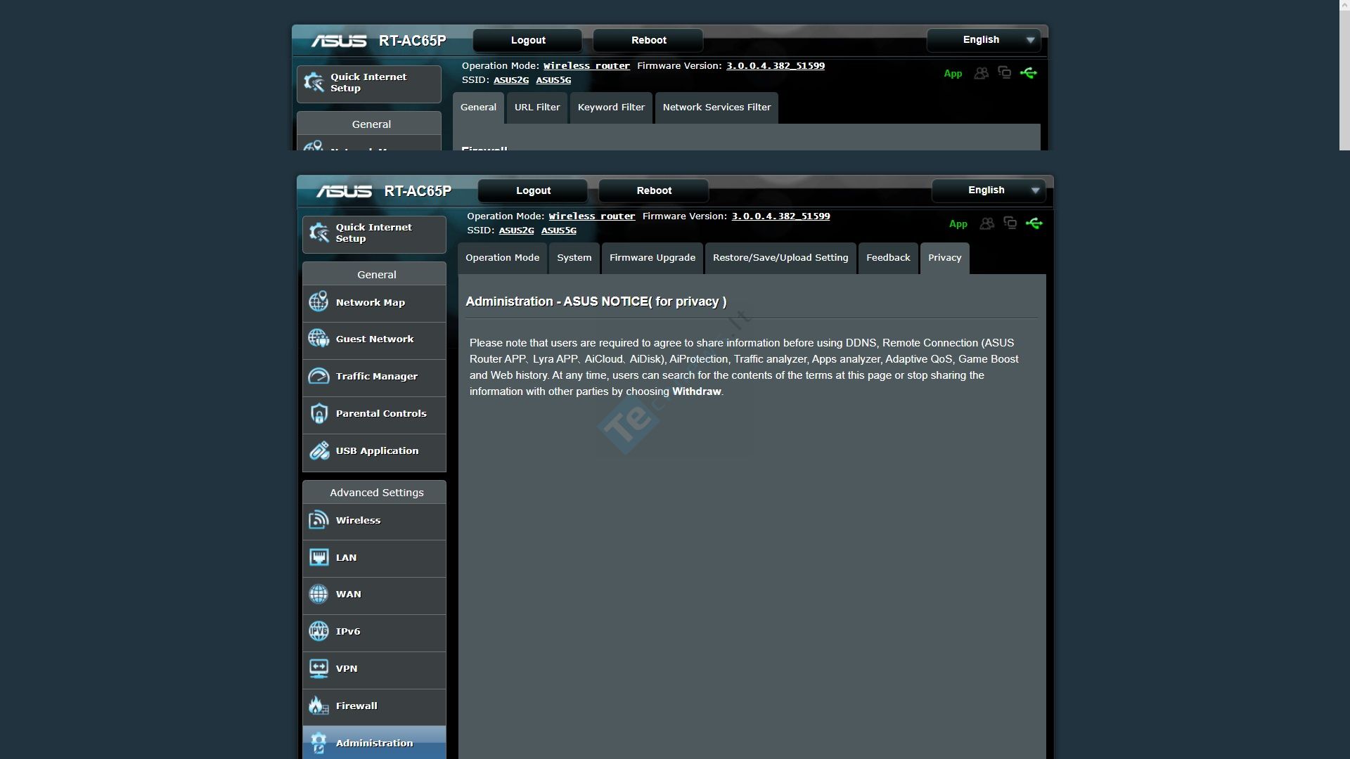Open Wireless settings icon

pos(319,520)
